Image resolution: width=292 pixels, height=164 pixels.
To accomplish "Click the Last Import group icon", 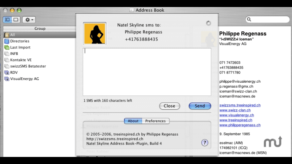I will tap(7, 48).
